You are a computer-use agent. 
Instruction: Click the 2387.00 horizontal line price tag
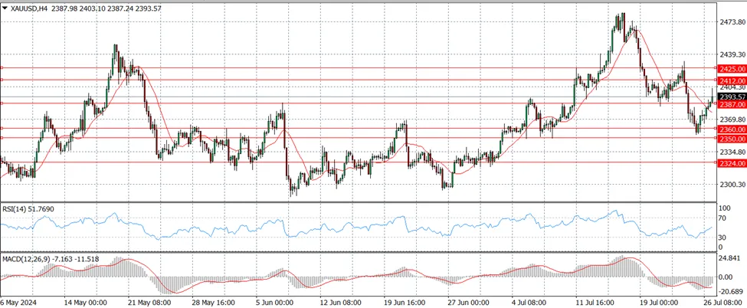point(731,104)
